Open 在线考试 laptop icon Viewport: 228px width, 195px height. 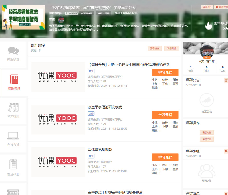13,136
